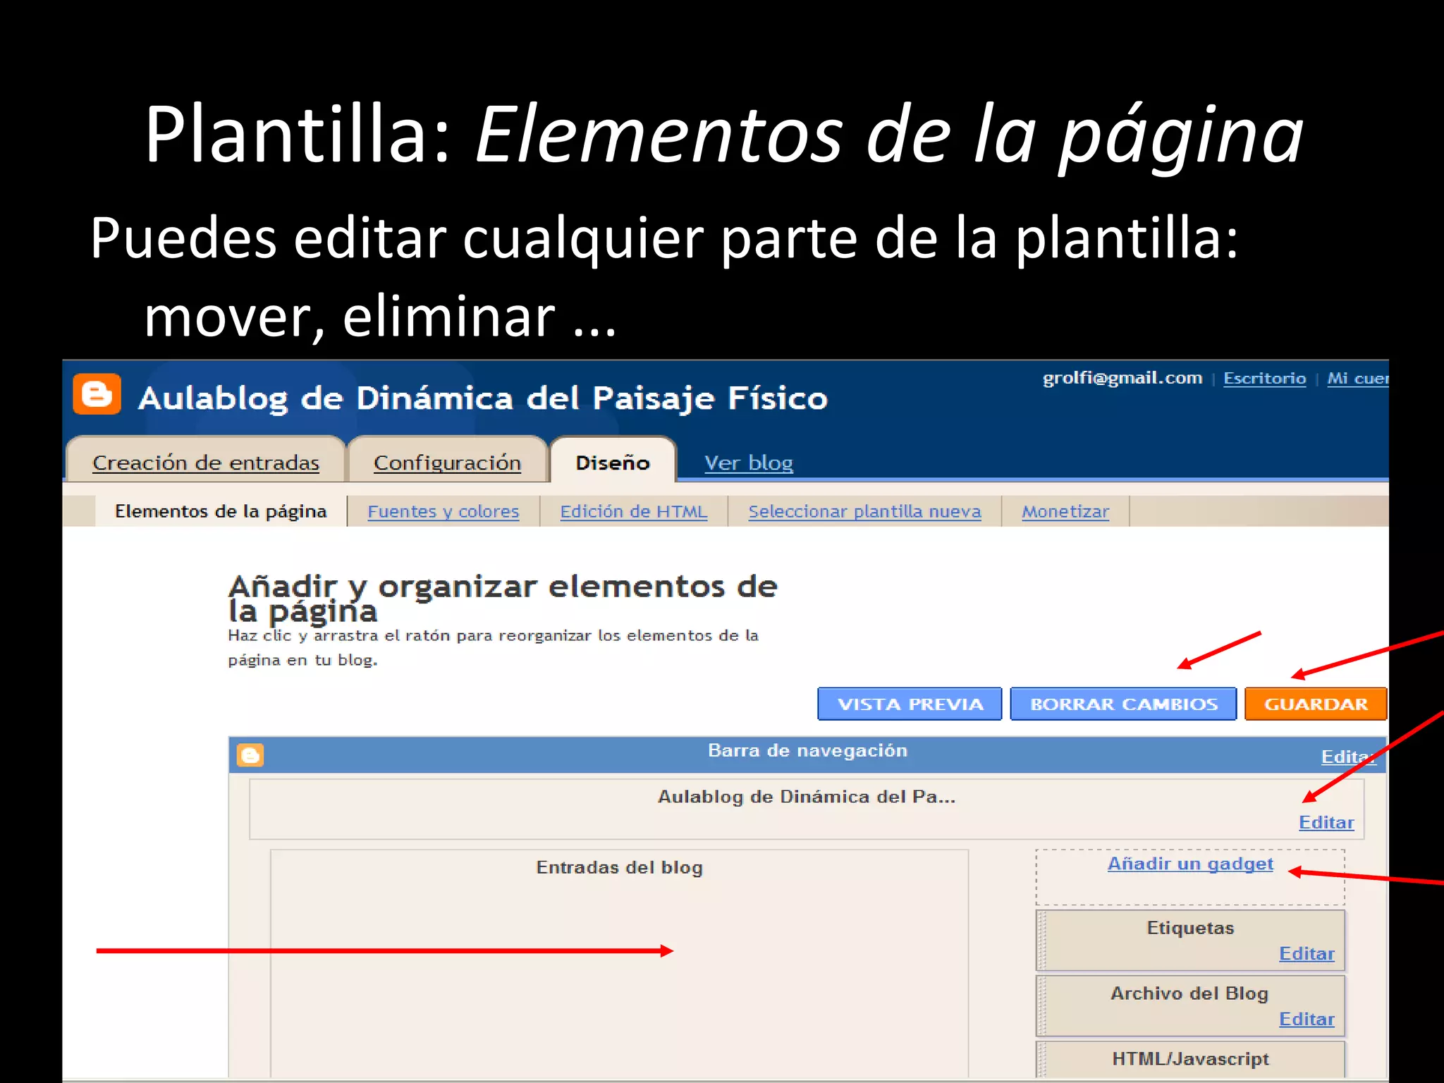Image resolution: width=1444 pixels, height=1083 pixels.
Task: Edit the Barra de navegación element
Action: [1348, 757]
